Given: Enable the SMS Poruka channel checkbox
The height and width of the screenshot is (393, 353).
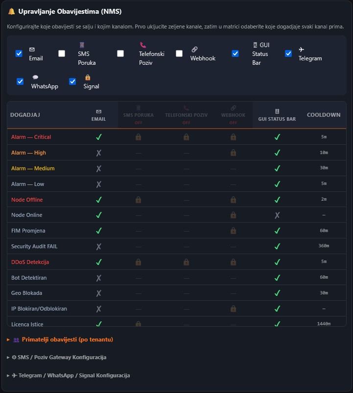Looking at the screenshot, I should [62, 53].
